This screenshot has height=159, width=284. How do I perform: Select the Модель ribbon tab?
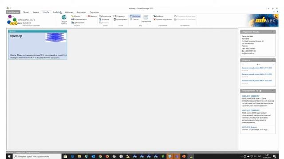coord(46,12)
